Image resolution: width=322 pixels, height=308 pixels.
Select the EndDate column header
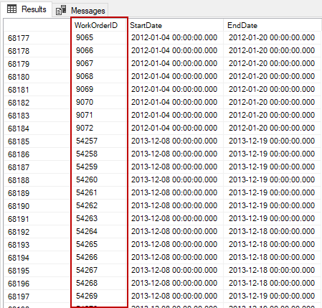pos(272,25)
